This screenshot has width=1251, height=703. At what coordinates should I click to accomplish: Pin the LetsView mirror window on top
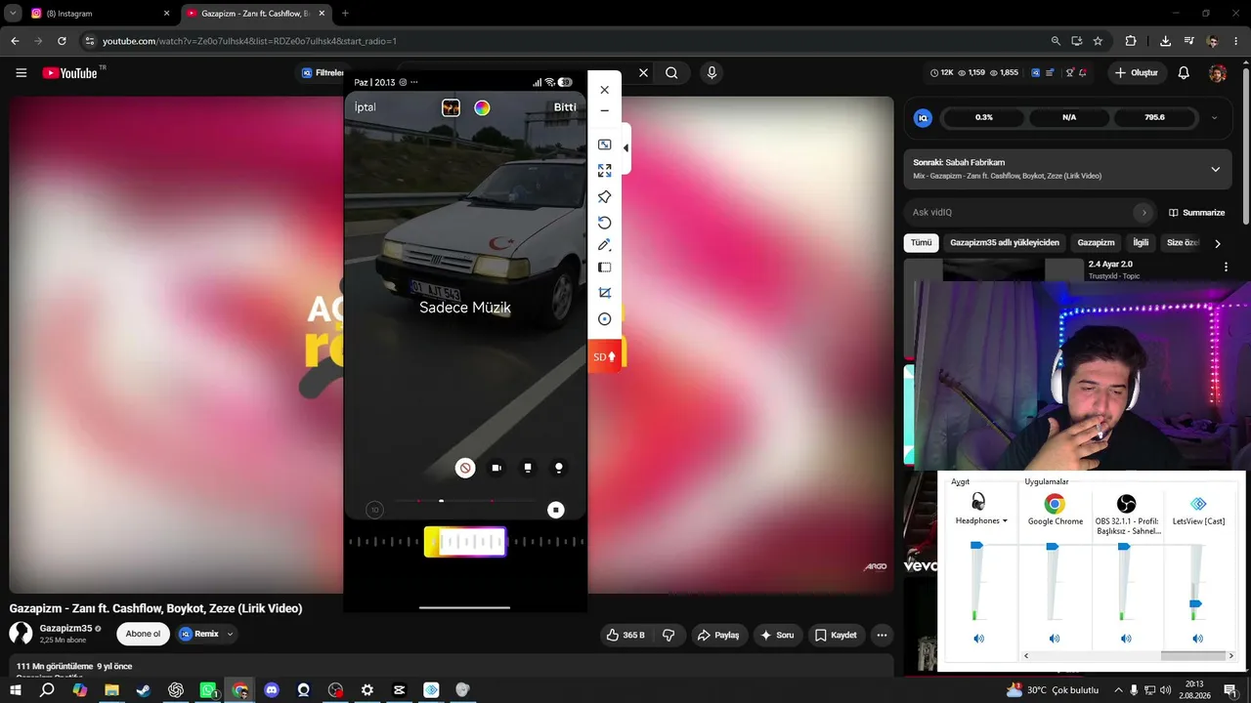(604, 197)
